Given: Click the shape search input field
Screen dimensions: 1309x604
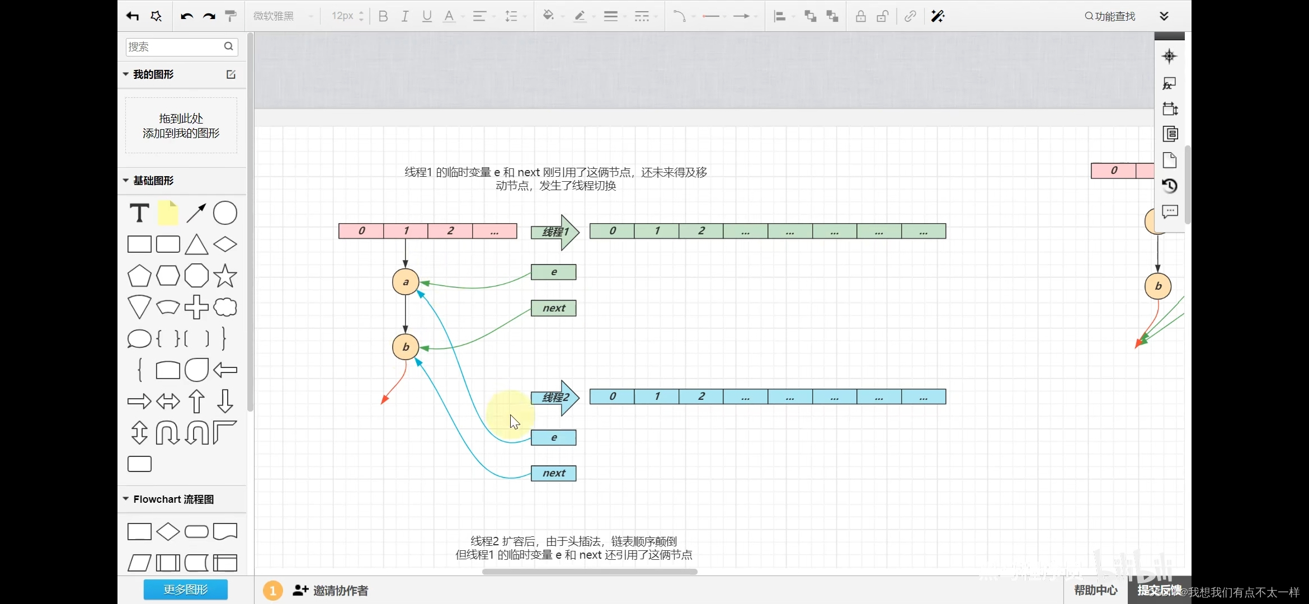Looking at the screenshot, I should 175,47.
